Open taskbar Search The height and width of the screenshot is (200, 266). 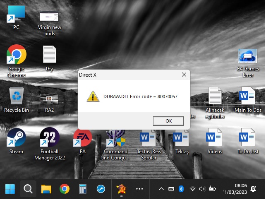pos(28,189)
